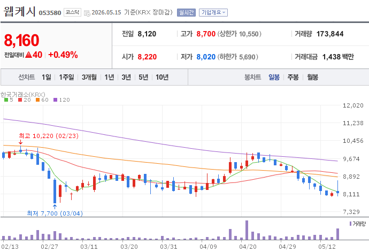Click the 실시간 real-time button
The image size is (369, 252).
tap(186, 12)
